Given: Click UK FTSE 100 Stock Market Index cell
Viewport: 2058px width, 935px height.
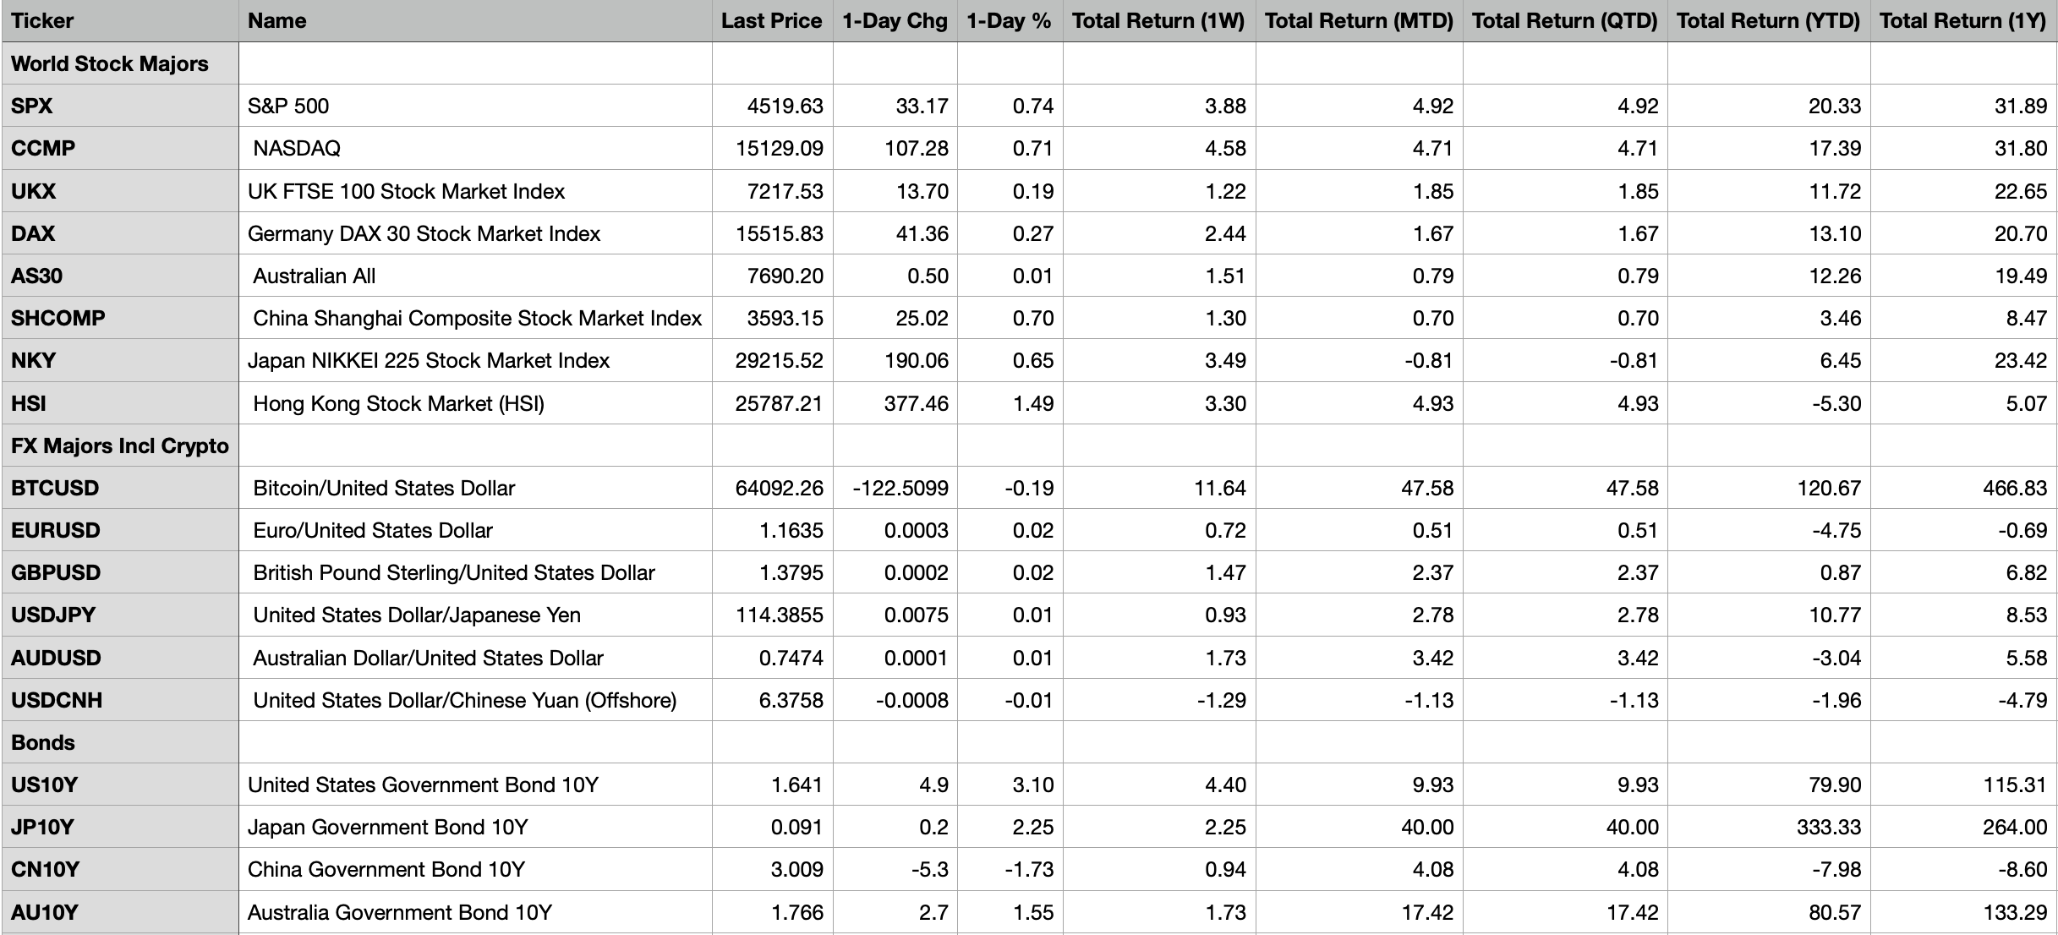Looking at the screenshot, I should click(475, 191).
